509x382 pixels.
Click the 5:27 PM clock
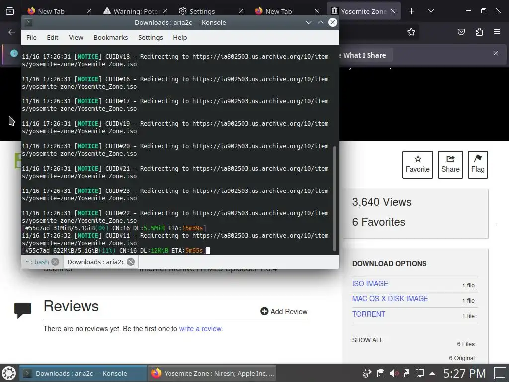(x=465, y=373)
